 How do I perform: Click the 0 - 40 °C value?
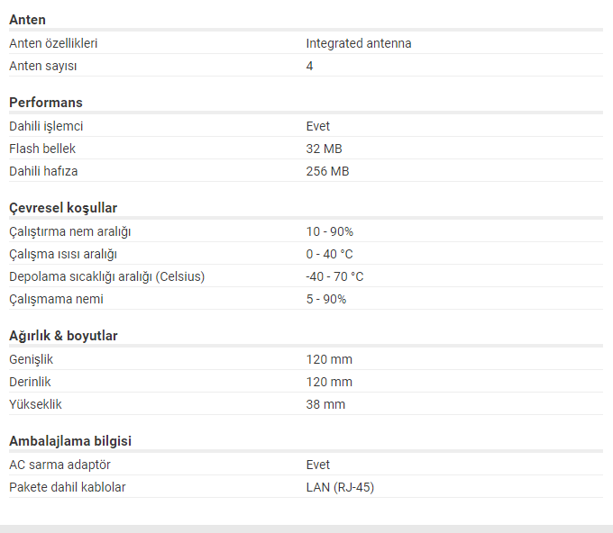pyautogui.click(x=330, y=254)
